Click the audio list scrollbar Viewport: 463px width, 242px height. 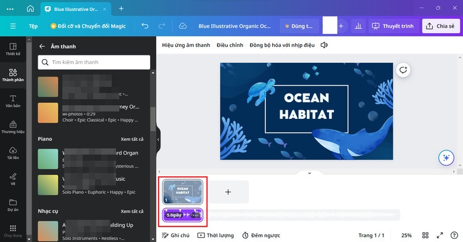coord(152,119)
